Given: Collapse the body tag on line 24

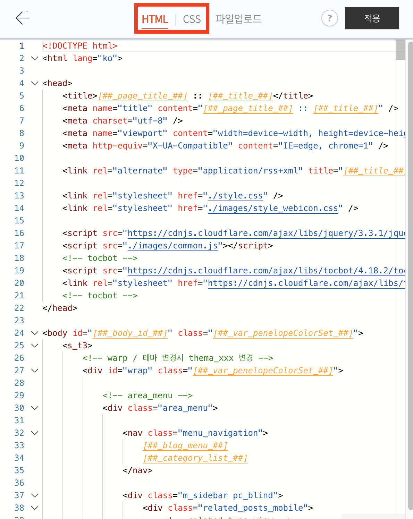Looking at the screenshot, I should 35,333.
